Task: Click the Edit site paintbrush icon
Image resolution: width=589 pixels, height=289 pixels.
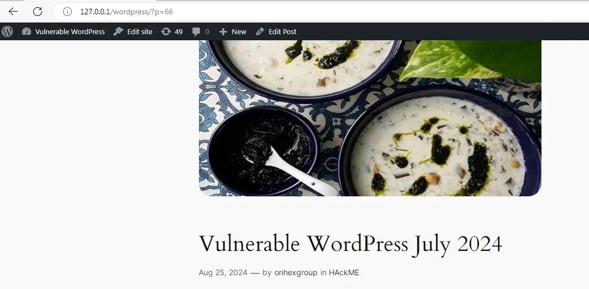Action: click(118, 31)
